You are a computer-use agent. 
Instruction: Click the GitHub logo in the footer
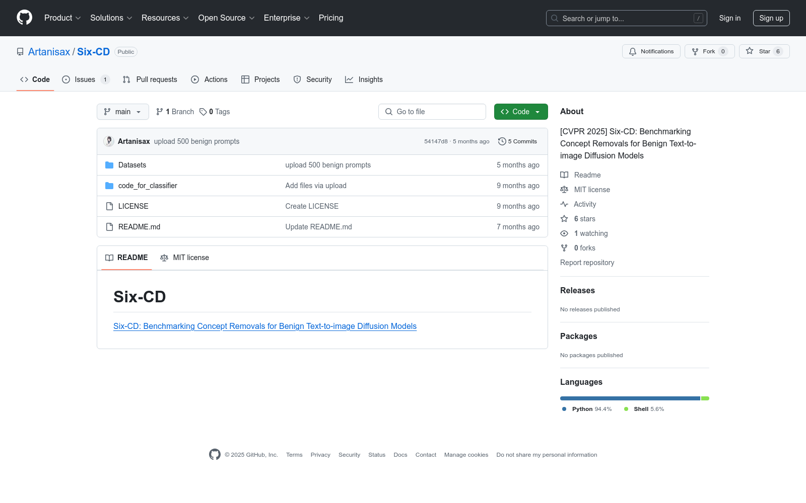[x=215, y=455]
